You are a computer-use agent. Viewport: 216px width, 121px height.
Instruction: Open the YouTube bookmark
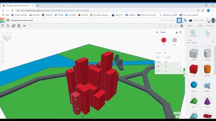pyautogui.click(x=83, y=15)
